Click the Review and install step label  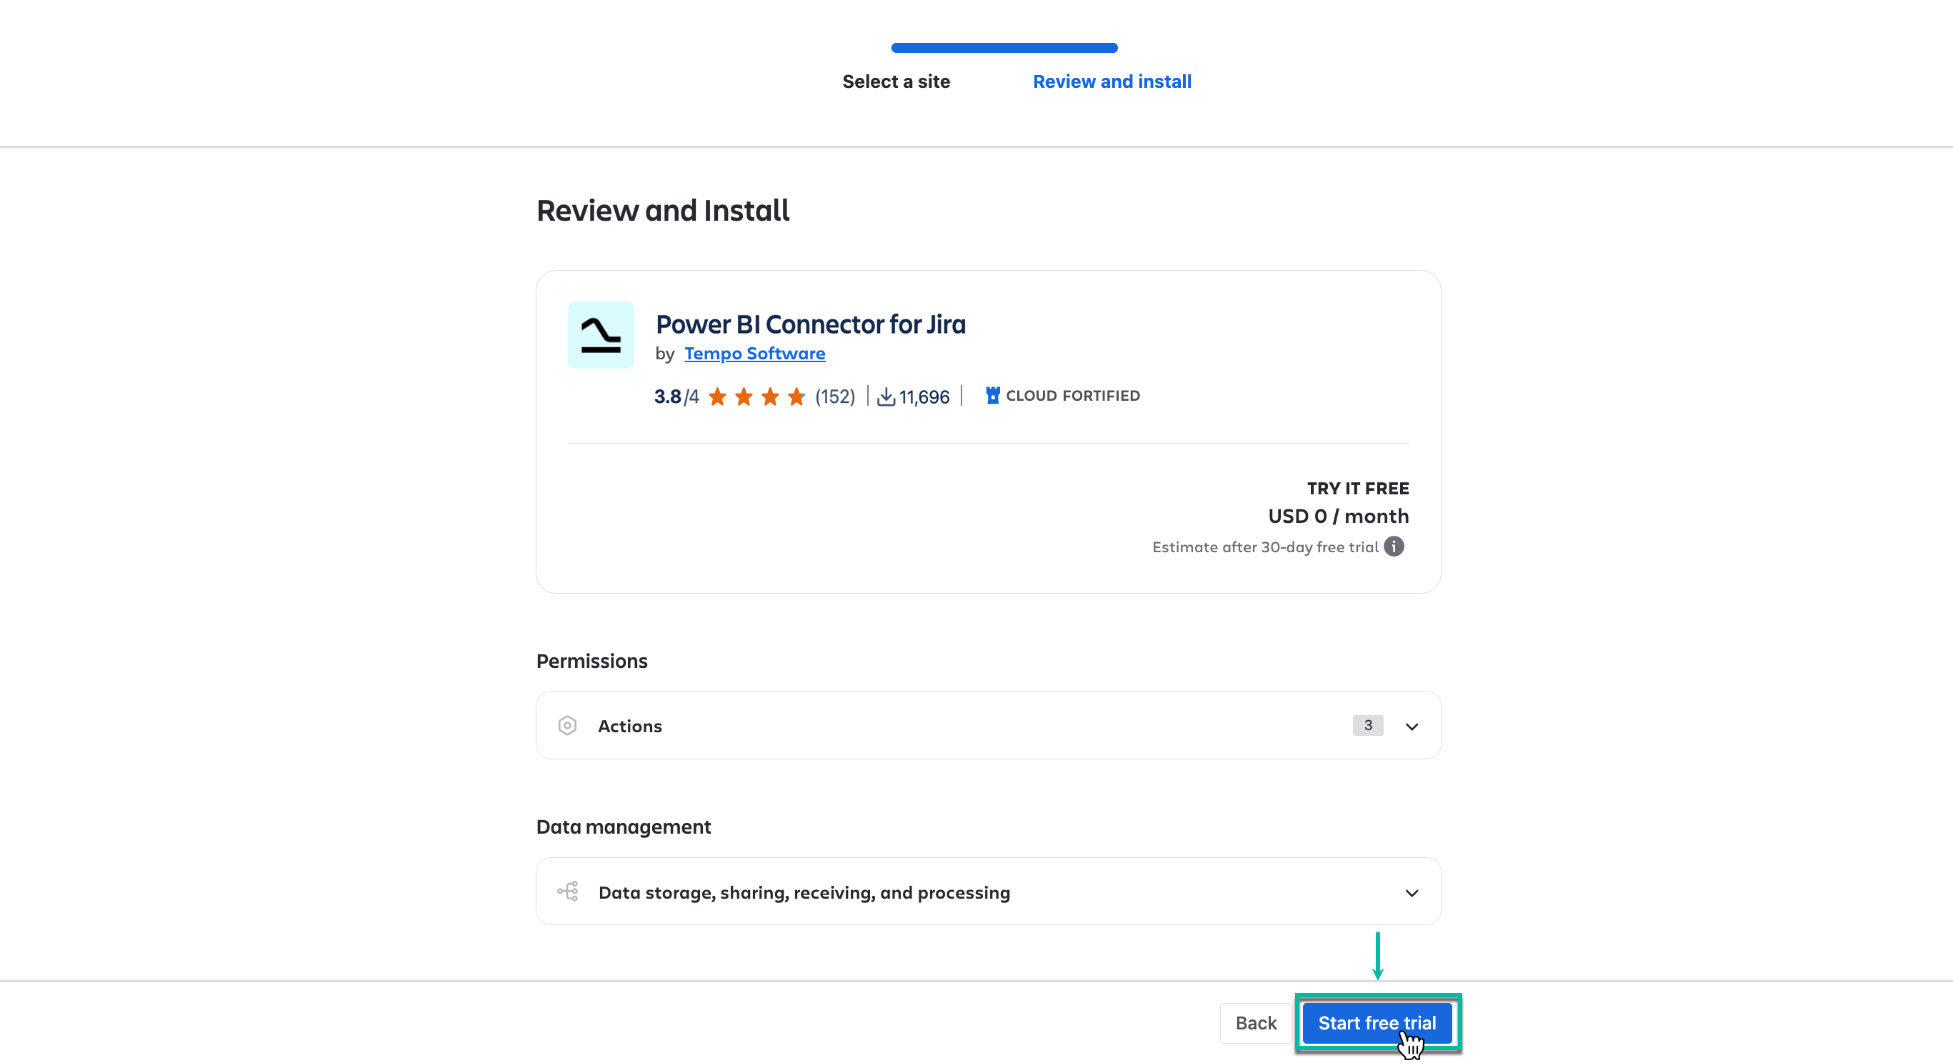click(x=1112, y=81)
